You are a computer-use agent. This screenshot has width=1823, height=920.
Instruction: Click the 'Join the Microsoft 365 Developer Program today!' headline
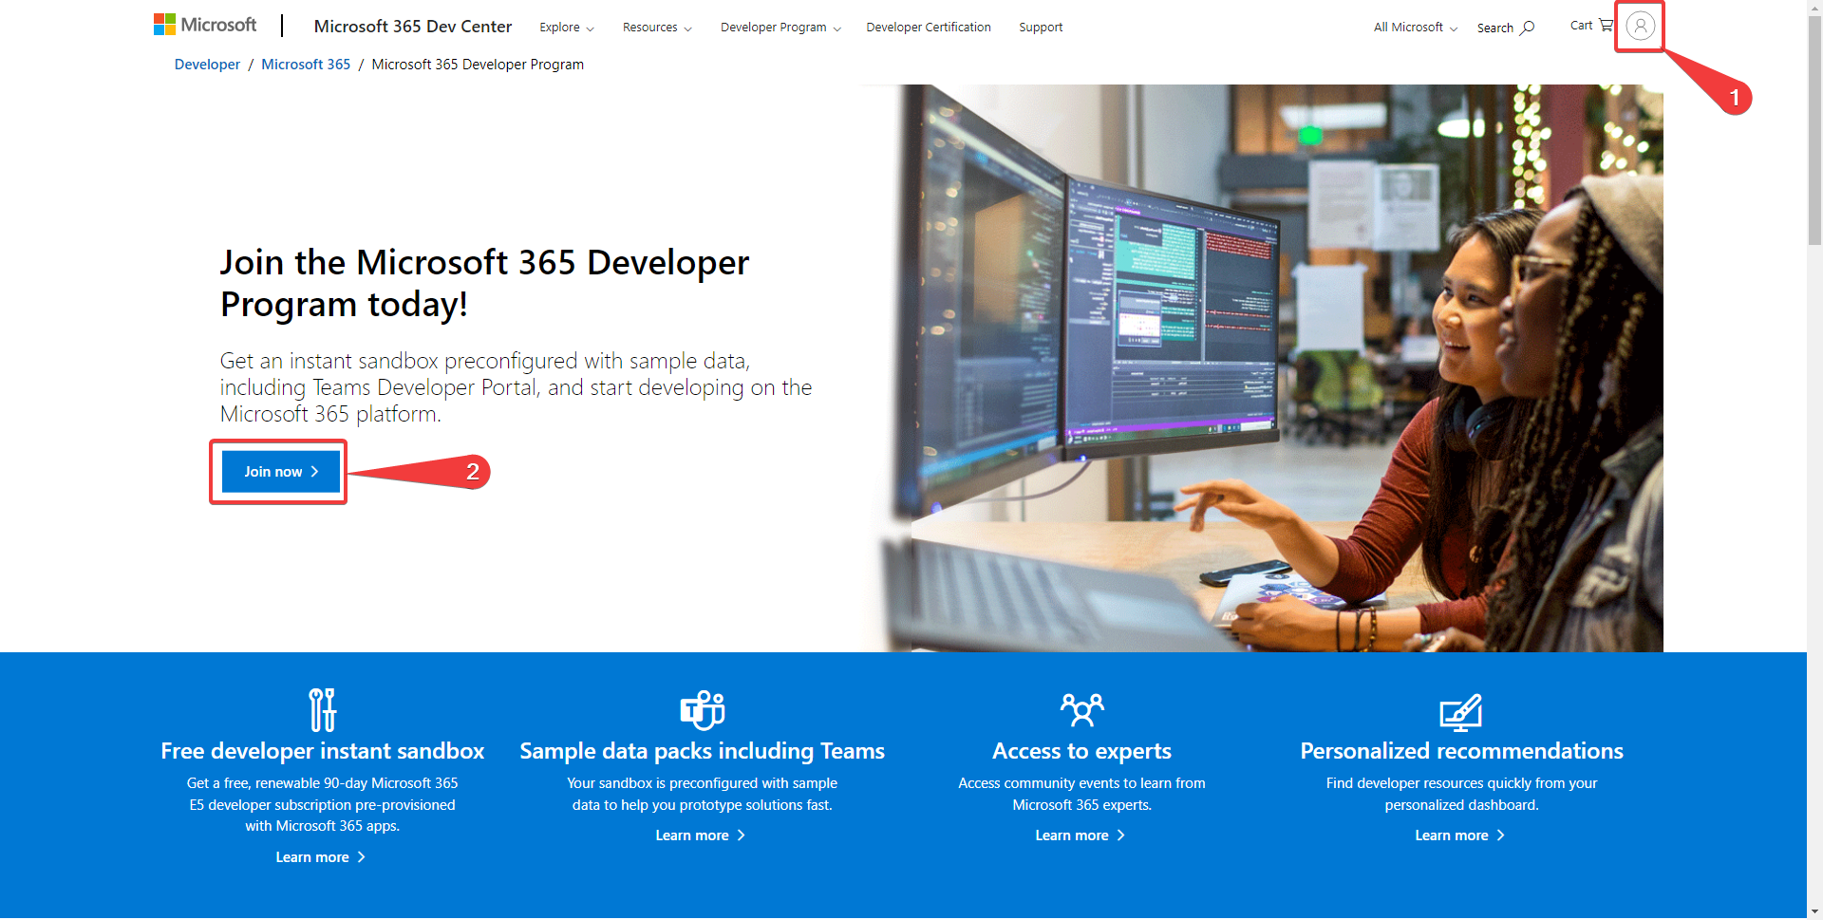click(484, 283)
